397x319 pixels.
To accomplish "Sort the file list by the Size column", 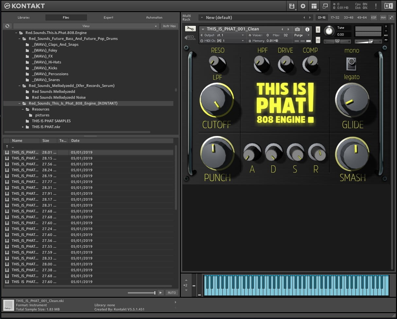I will (x=49, y=141).
